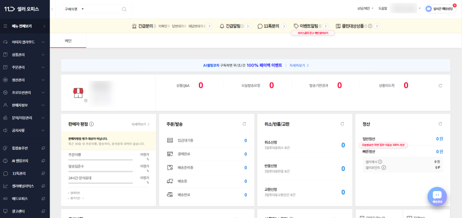Click the 셀러애널리틱스 chart icon
This screenshot has height=218, width=462.
tap(5, 186)
